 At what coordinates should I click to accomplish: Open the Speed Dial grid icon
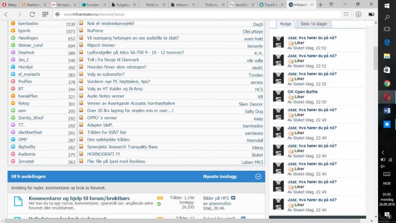pyautogui.click(x=45, y=14)
